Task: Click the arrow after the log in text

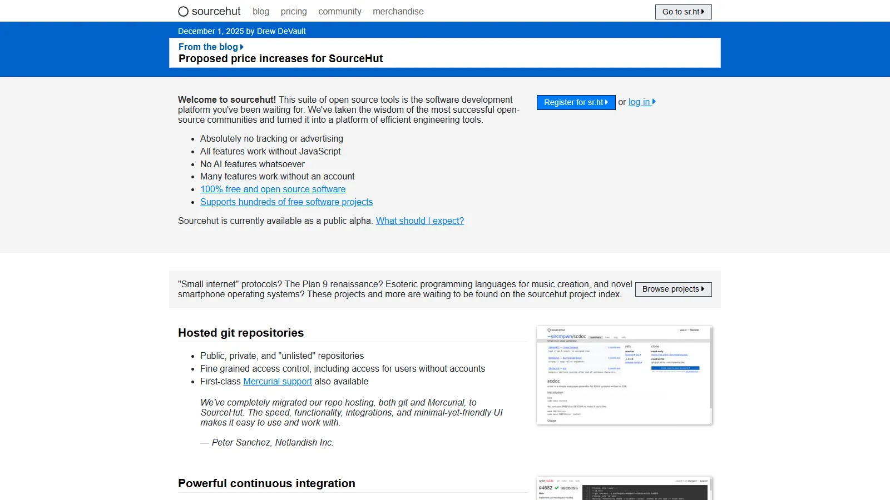Action: (x=654, y=102)
